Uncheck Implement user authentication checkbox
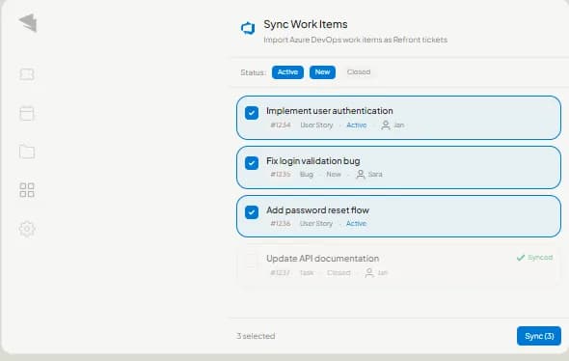The image size is (569, 361). (x=252, y=113)
